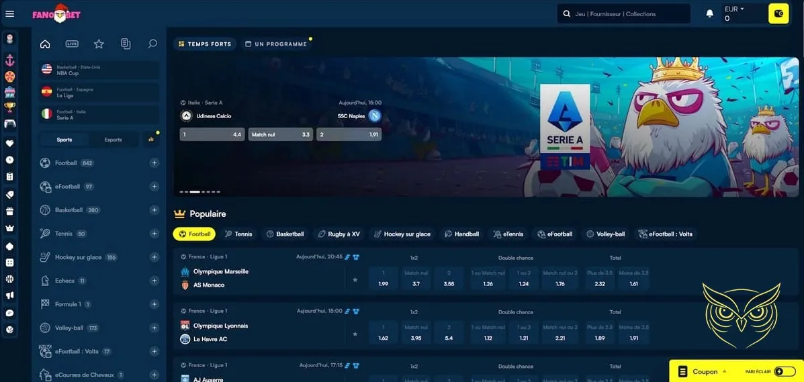The image size is (804, 382).
Task: Bet on Udinese win at 4.4
Action: 212,134
